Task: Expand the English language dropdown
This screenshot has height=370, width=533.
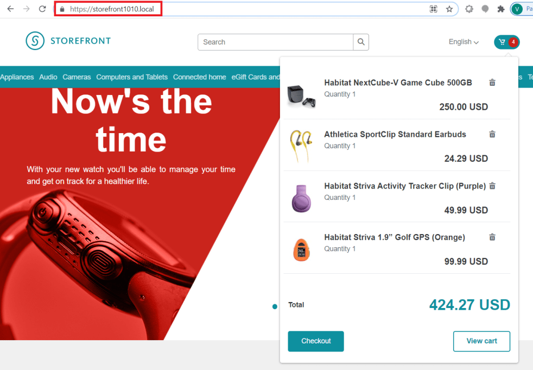Action: point(464,42)
